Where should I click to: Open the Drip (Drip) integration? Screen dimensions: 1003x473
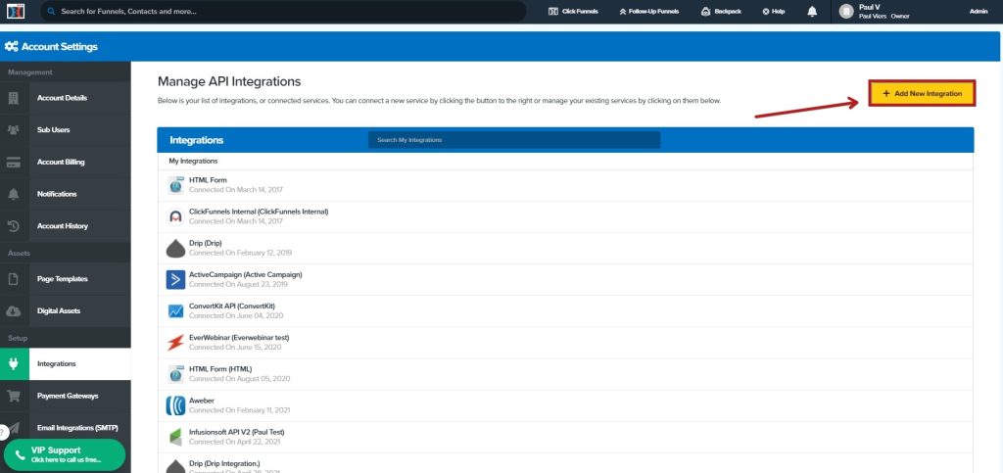[x=565, y=248]
